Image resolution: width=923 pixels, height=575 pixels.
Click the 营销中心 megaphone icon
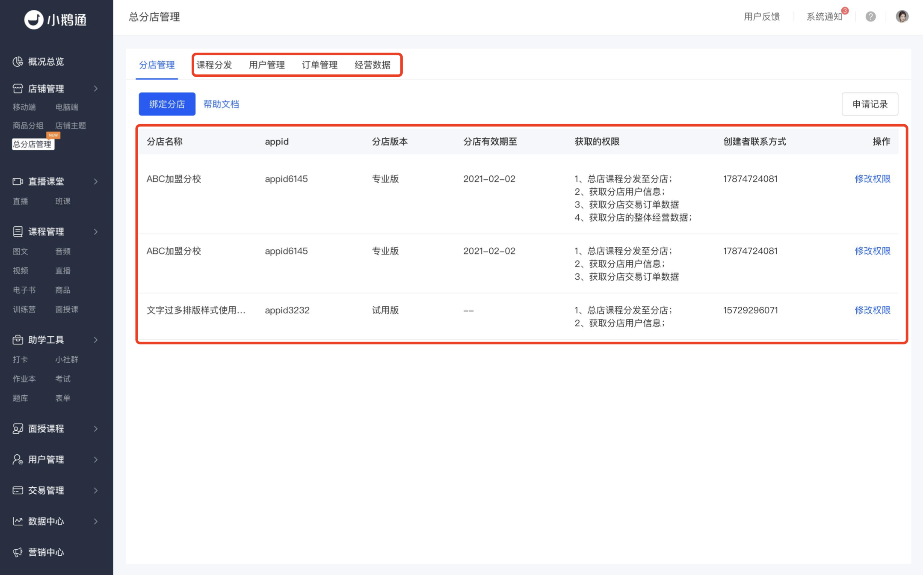(x=18, y=552)
